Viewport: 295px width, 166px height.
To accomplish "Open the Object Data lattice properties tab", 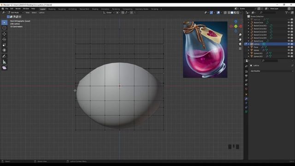I will pos(246,112).
